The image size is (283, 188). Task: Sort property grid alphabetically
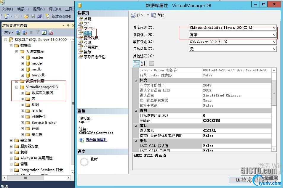click(x=143, y=63)
